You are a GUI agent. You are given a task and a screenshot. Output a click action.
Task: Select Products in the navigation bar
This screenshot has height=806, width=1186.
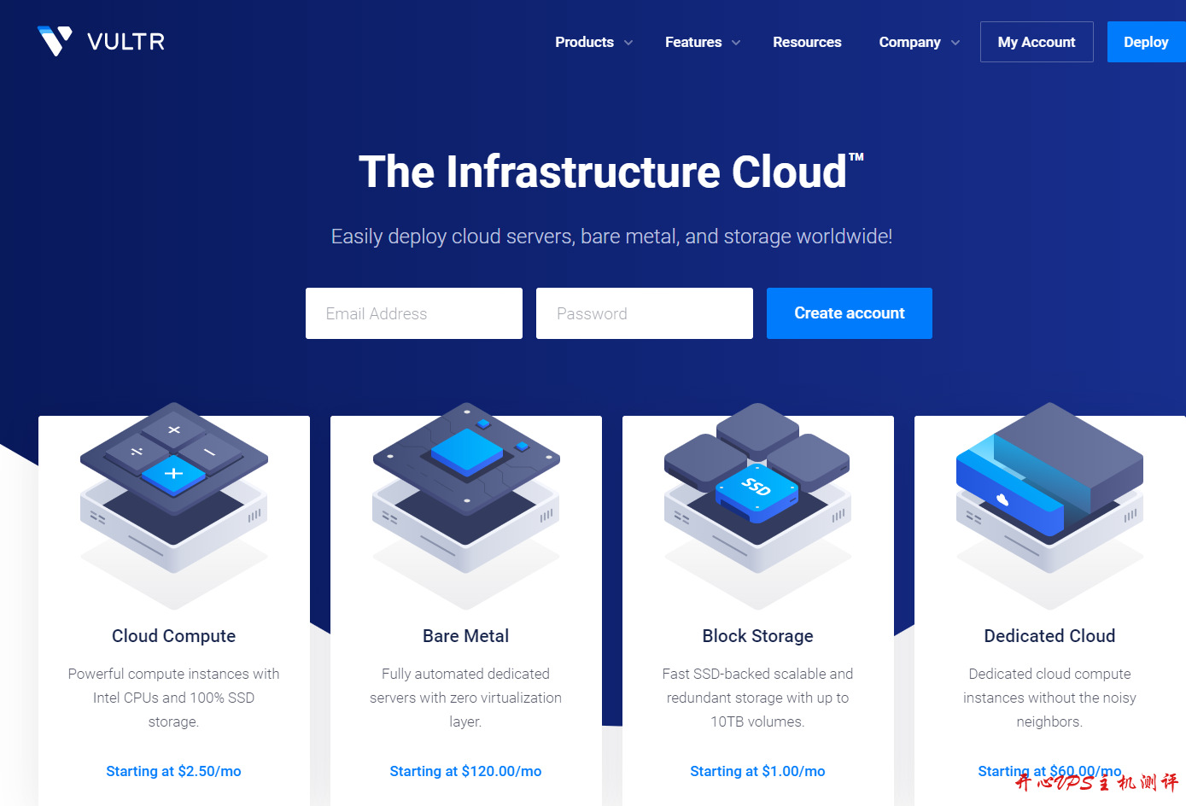(x=584, y=42)
